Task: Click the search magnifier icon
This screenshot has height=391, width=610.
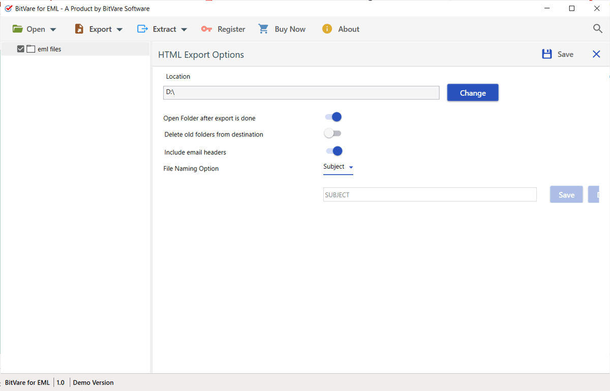Action: [x=598, y=28]
